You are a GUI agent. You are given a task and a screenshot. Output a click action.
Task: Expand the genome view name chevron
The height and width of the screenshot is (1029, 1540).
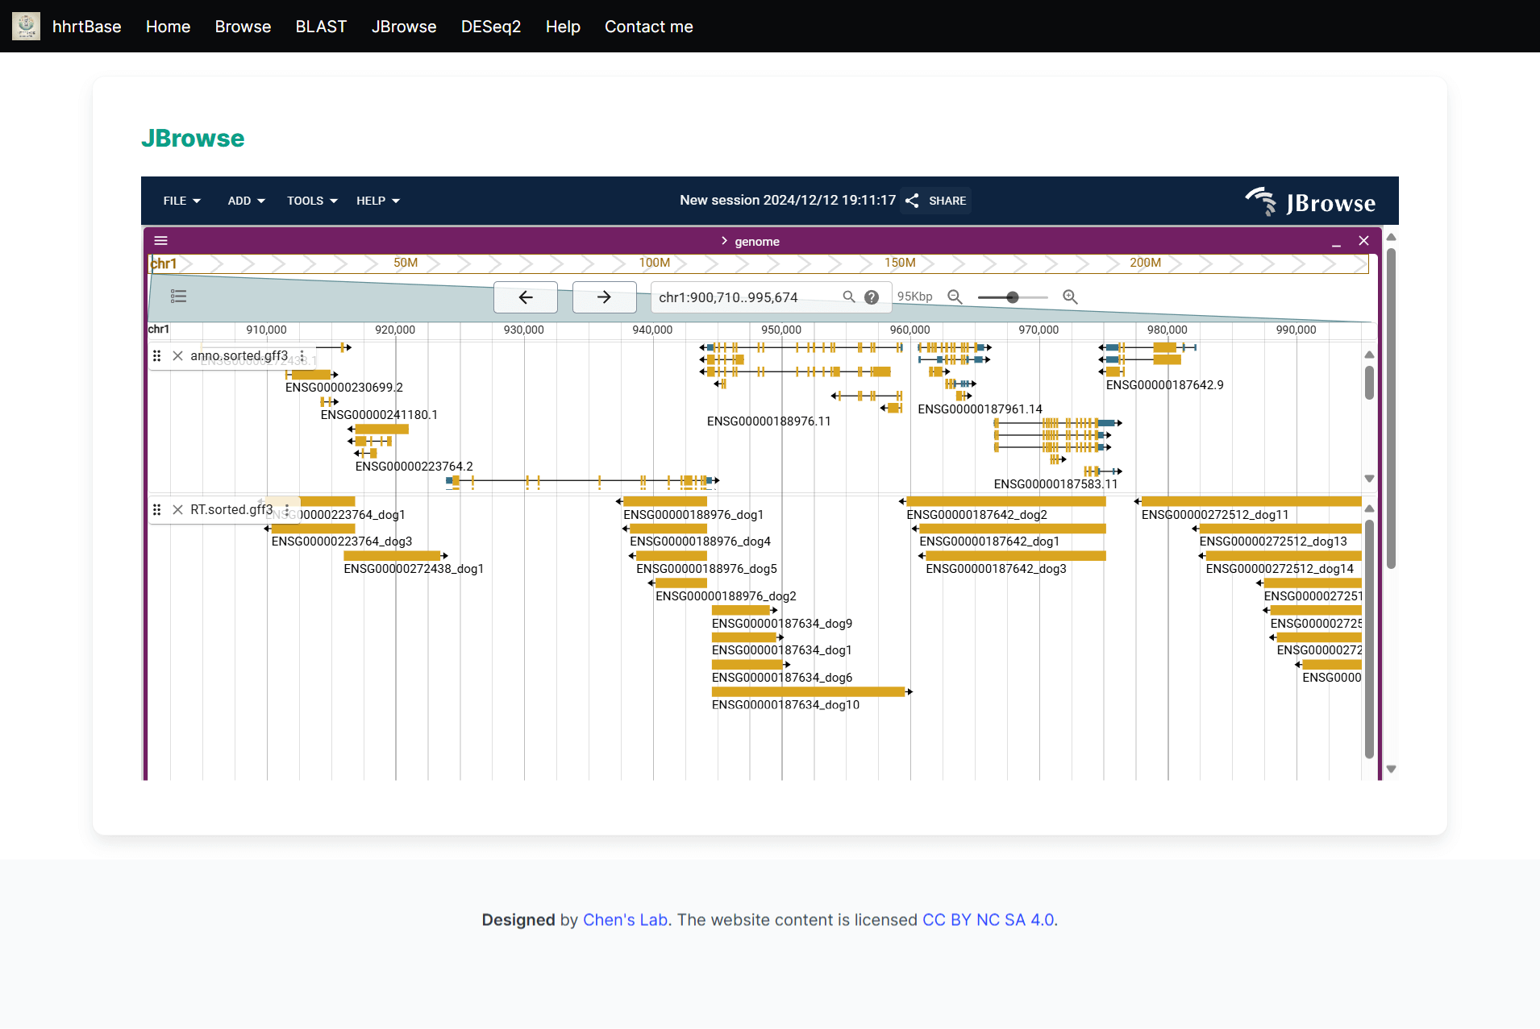pyautogui.click(x=724, y=241)
